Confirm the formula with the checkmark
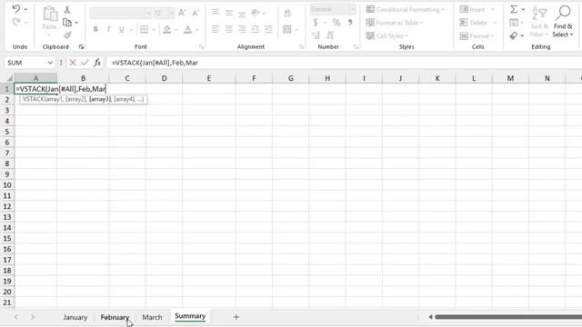Image resolution: width=582 pixels, height=327 pixels. [x=85, y=63]
